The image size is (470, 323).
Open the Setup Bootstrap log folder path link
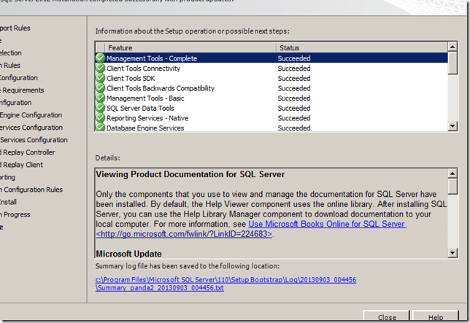pyautogui.click(x=226, y=279)
